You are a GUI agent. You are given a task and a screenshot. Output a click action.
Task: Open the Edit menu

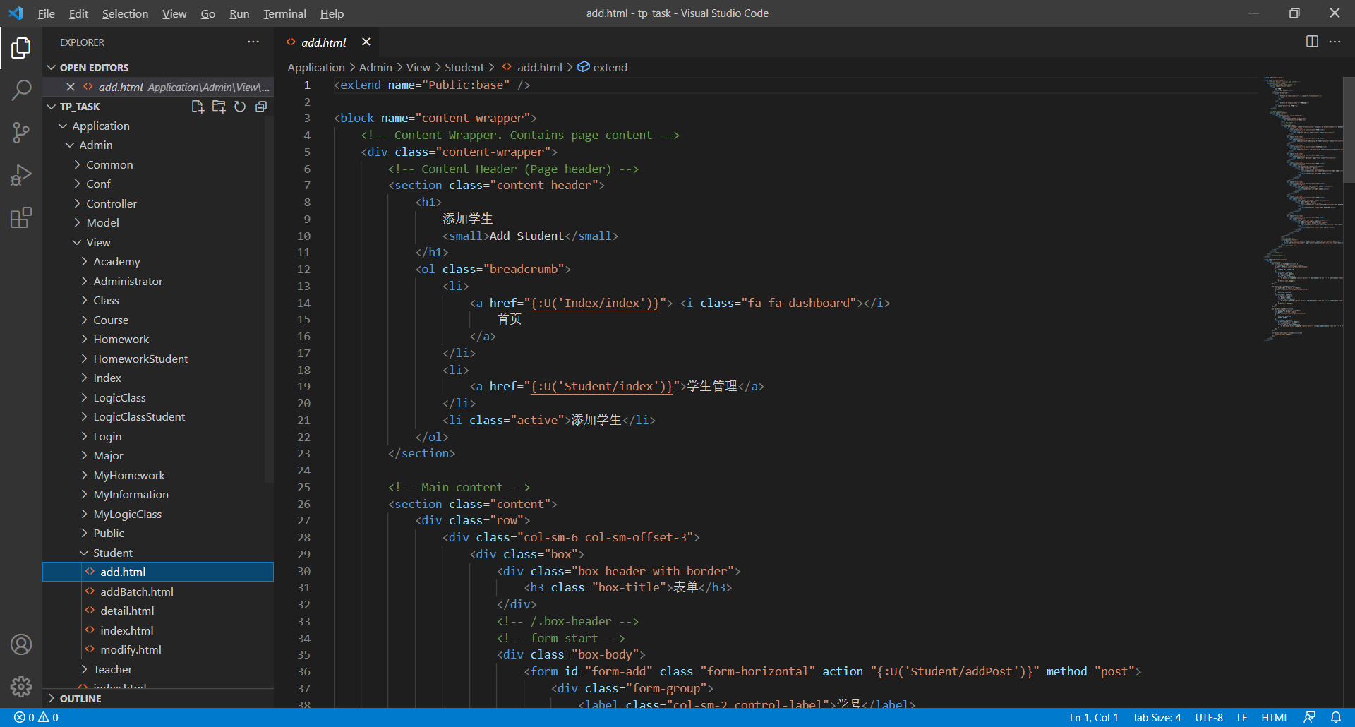point(78,13)
